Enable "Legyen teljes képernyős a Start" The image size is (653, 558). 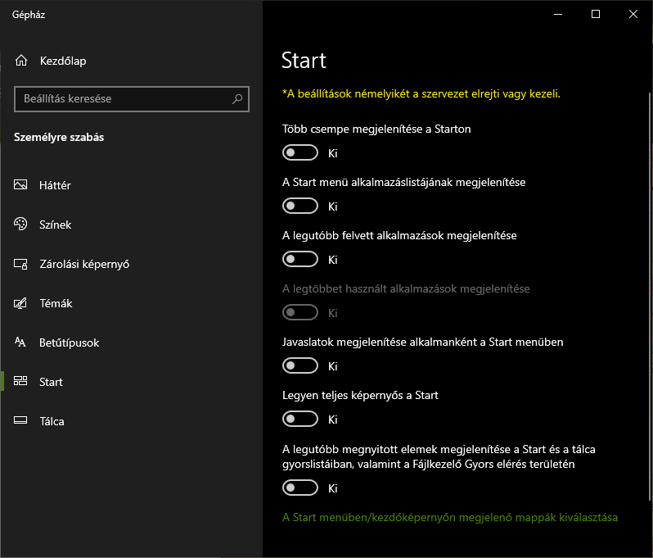click(299, 419)
